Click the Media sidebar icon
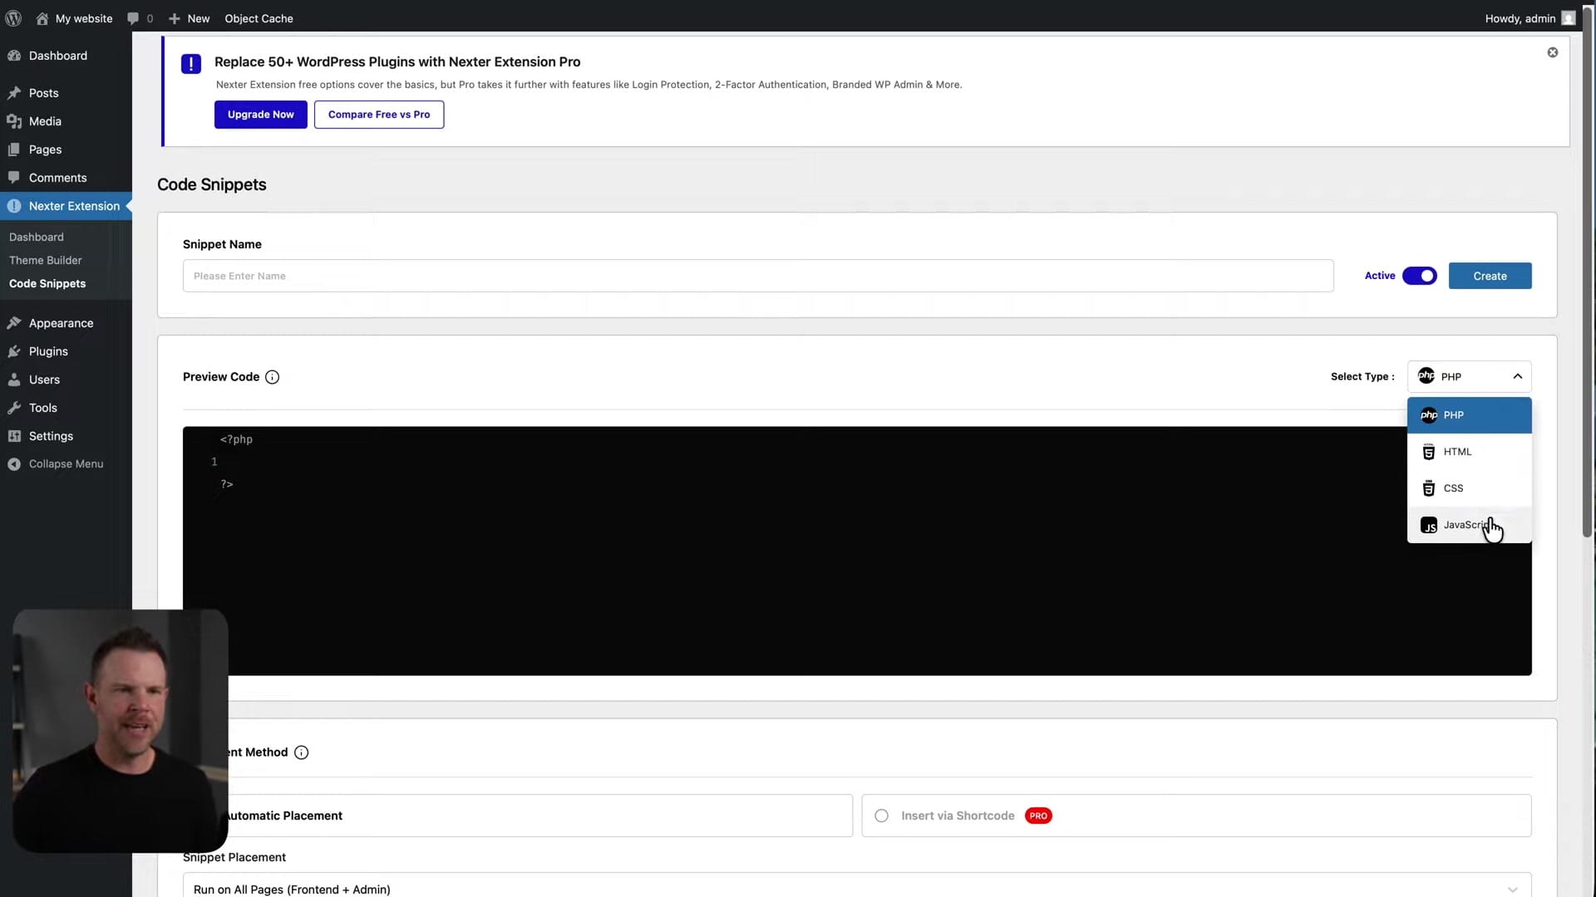This screenshot has width=1596, height=897. [14, 121]
